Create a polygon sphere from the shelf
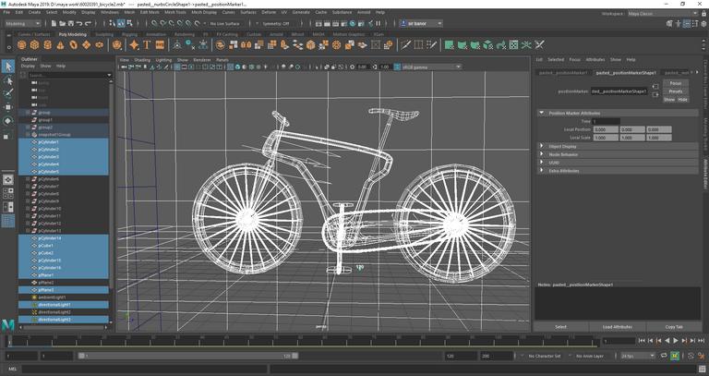Image resolution: width=709 pixels, height=376 pixels. (22, 43)
